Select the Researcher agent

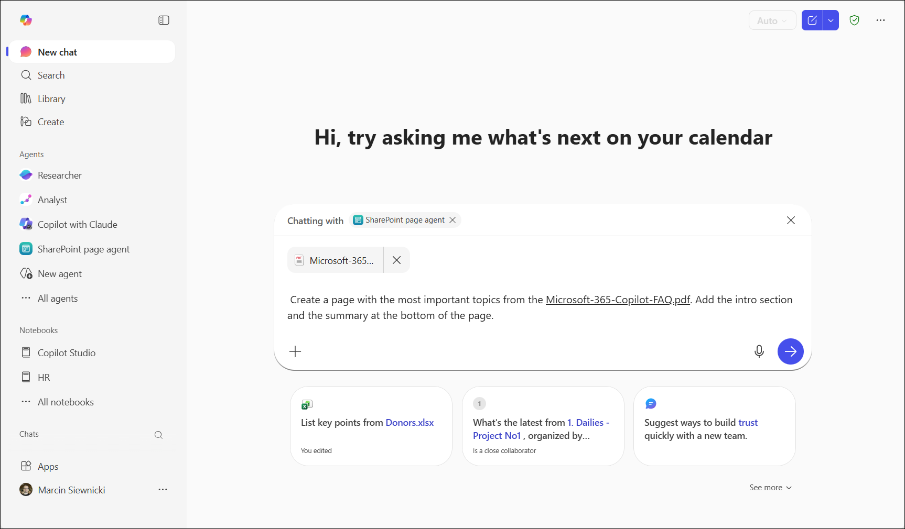coord(59,175)
